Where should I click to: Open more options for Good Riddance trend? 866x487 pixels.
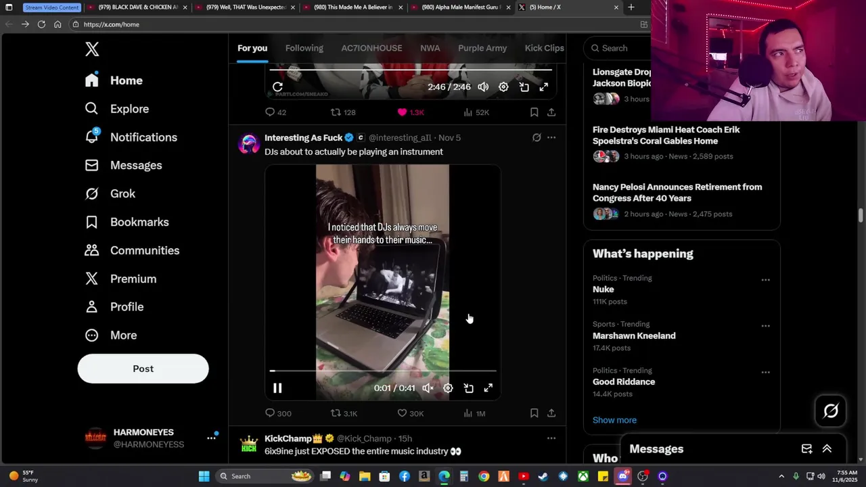(x=765, y=372)
